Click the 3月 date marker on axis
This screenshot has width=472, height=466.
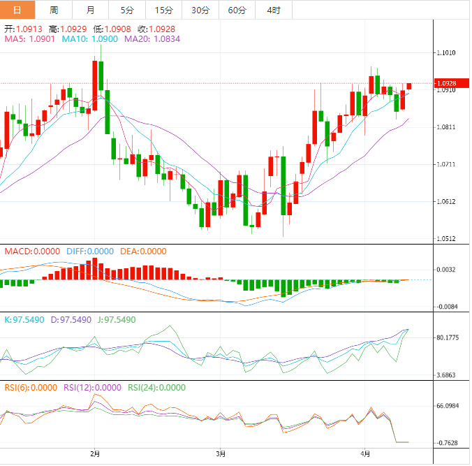(220, 453)
